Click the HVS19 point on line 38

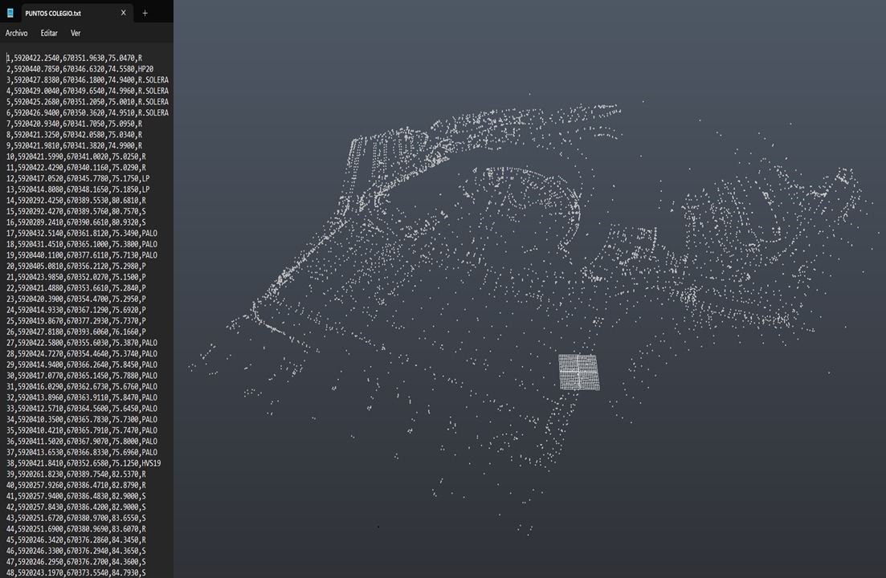pyautogui.click(x=84, y=463)
